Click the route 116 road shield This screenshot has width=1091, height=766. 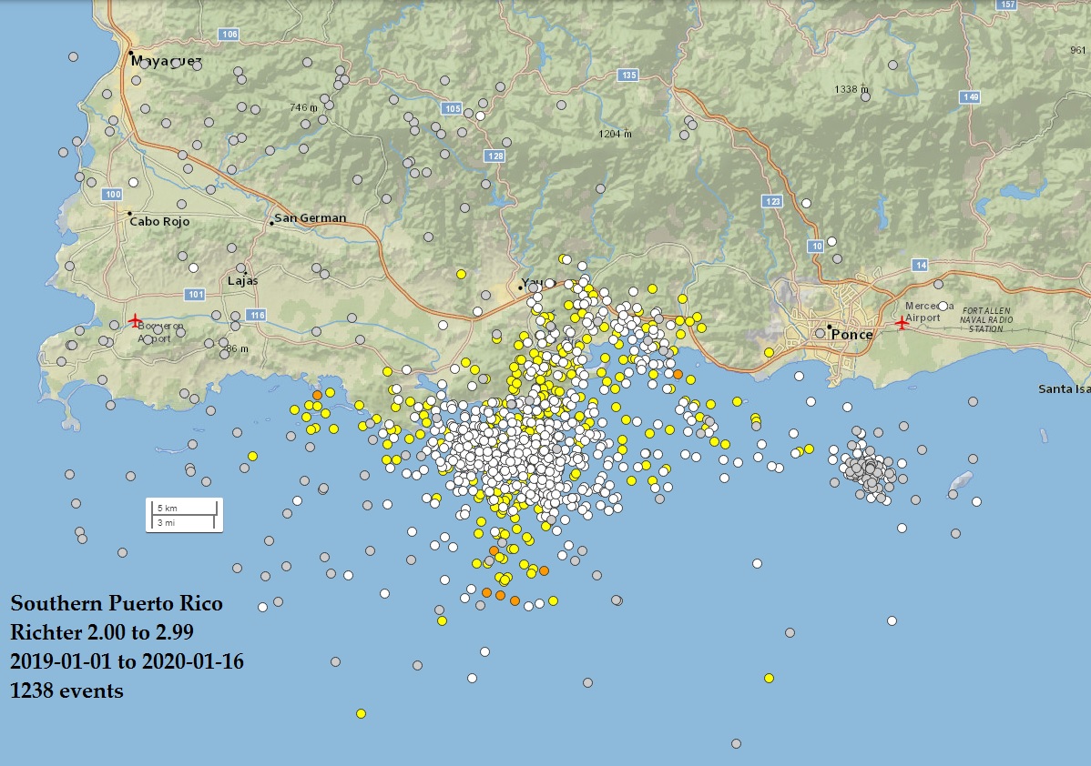(x=257, y=315)
